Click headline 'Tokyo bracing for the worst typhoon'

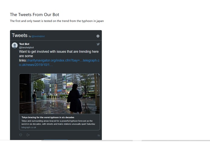[48, 117]
